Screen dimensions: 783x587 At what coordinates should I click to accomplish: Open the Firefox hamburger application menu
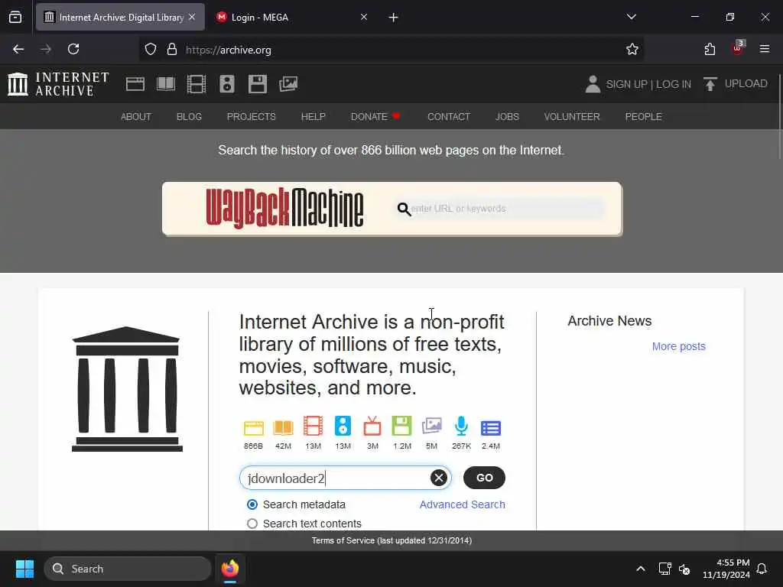pos(765,49)
